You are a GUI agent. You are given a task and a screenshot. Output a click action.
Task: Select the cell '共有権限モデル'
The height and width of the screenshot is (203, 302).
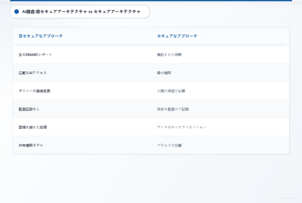tap(31, 145)
